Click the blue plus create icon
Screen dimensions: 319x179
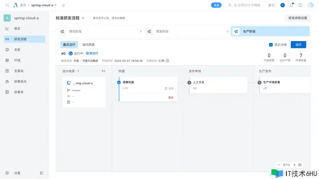(282, 5)
